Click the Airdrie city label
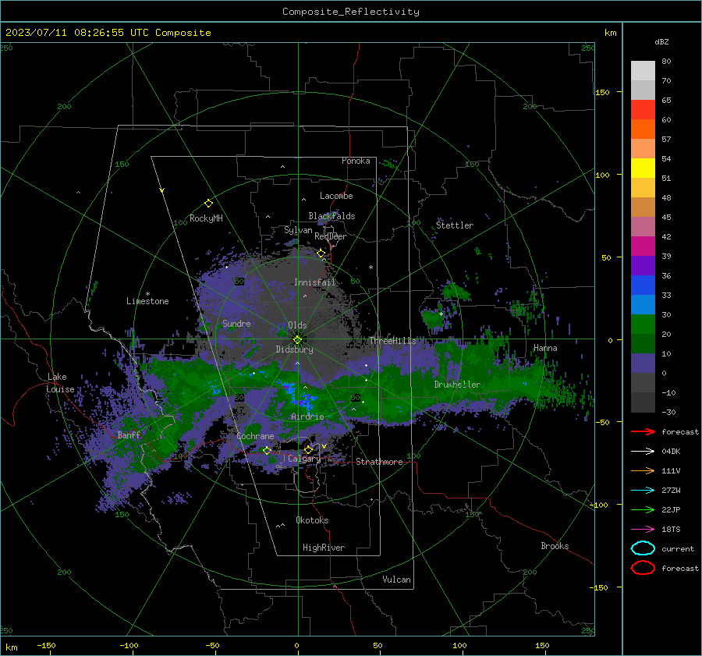Screen dimensions: 702x656 pyautogui.click(x=307, y=417)
